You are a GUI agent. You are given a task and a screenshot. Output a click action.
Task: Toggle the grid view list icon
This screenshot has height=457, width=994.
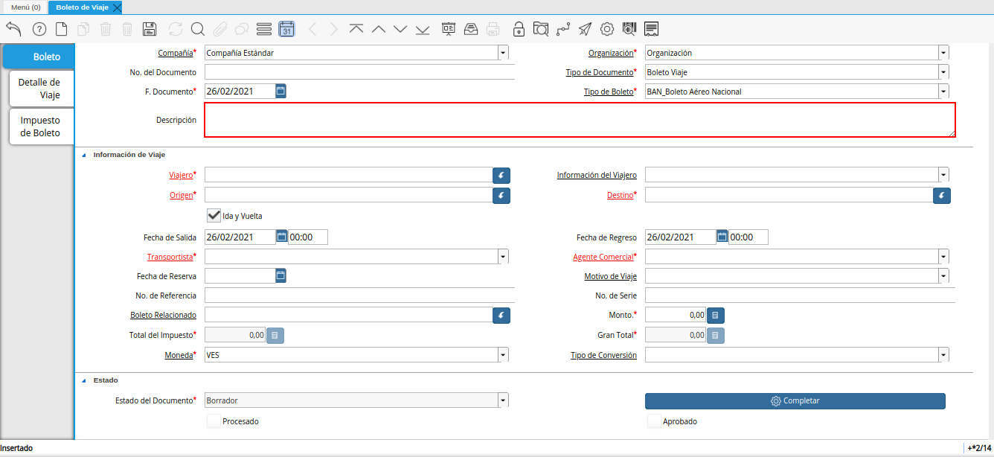pyautogui.click(x=263, y=29)
